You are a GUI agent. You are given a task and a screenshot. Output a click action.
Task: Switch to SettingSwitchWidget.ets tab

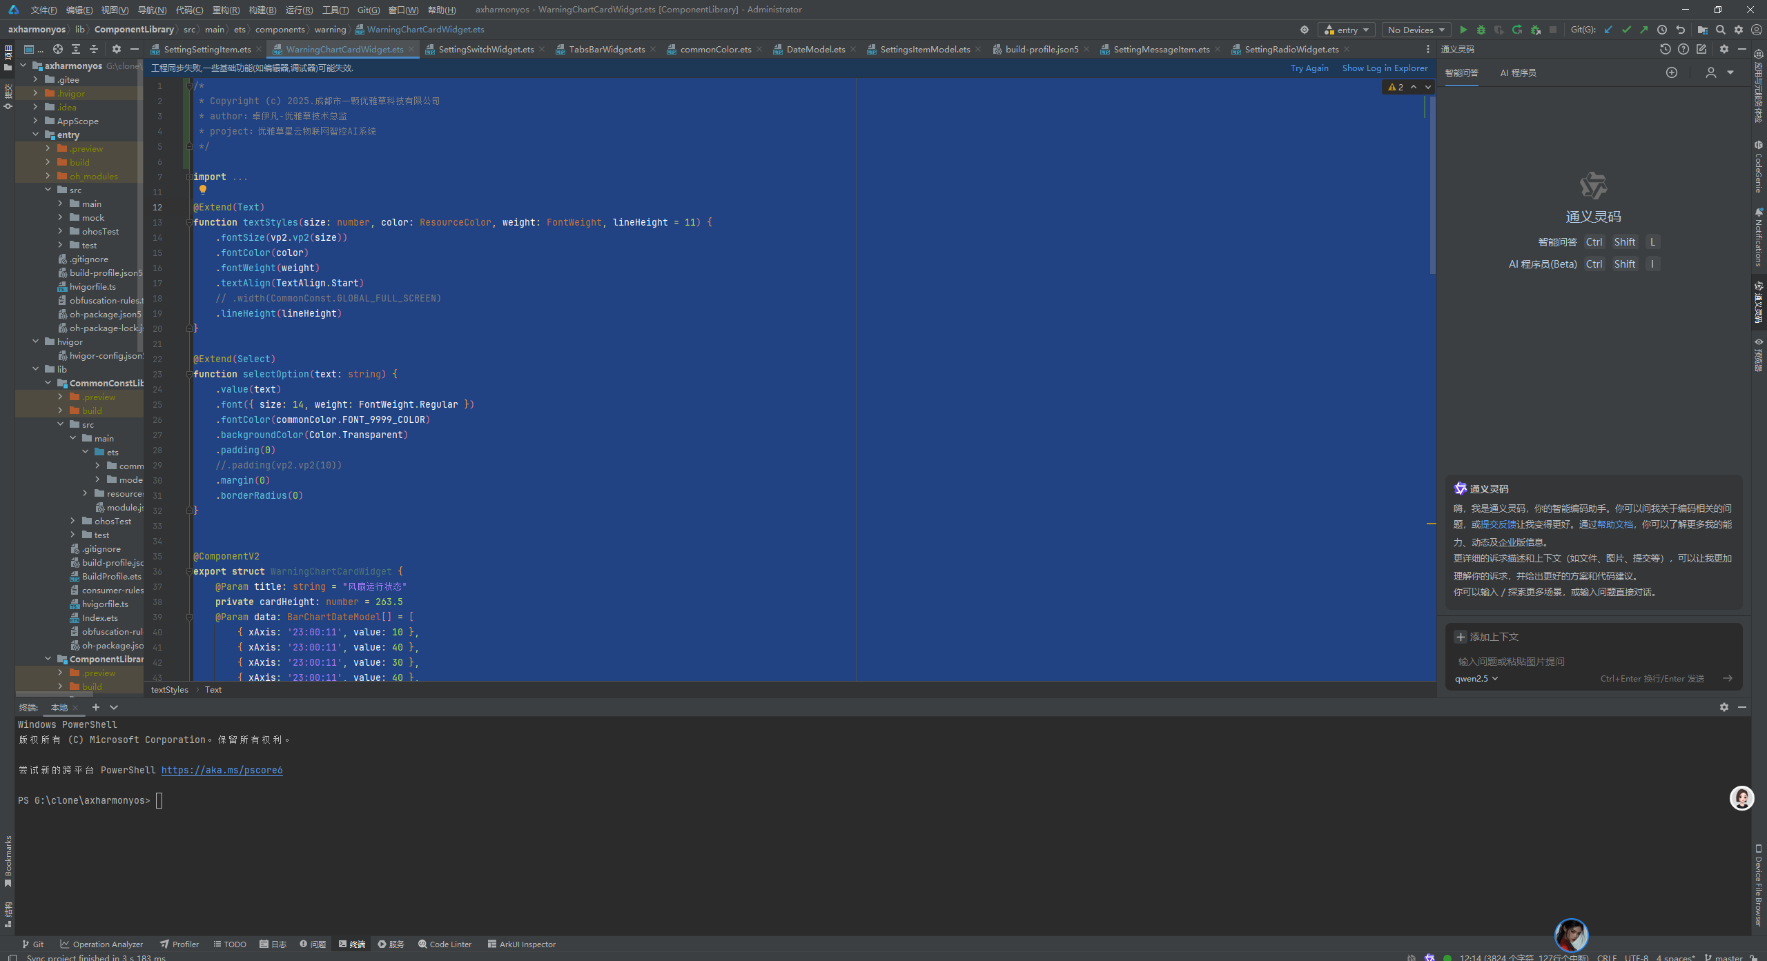coord(485,49)
